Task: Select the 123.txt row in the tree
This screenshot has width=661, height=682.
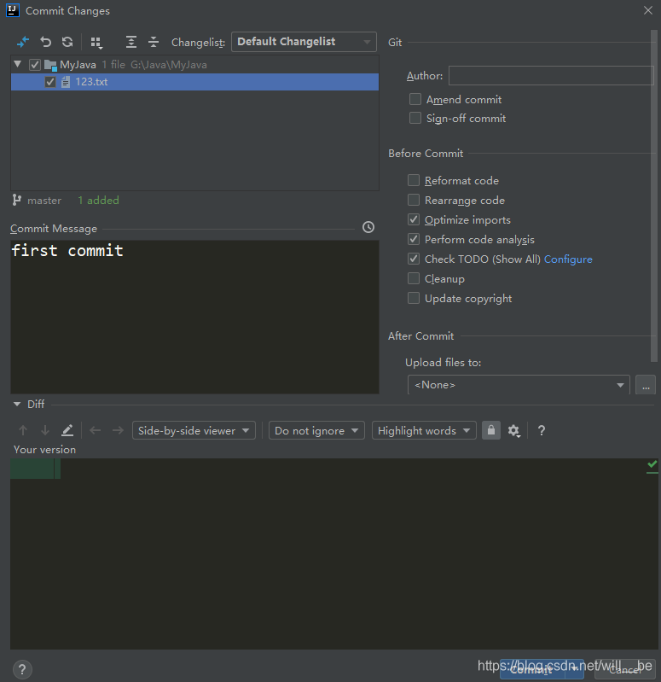Action: click(194, 82)
